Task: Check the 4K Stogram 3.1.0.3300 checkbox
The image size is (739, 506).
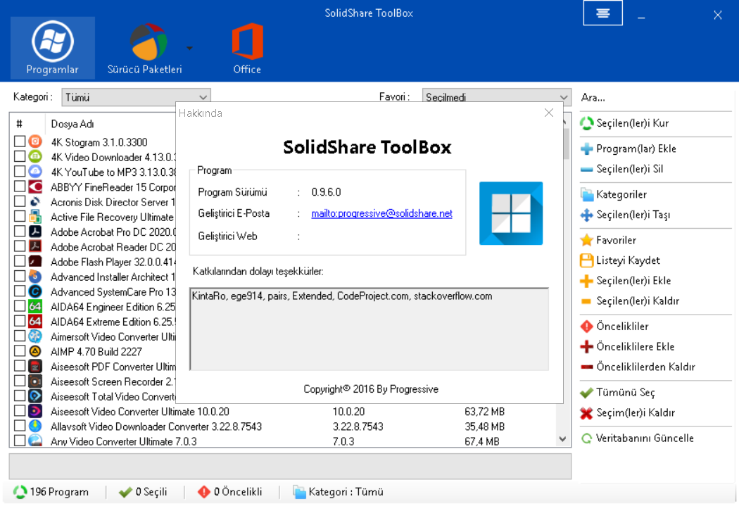Action: click(x=20, y=142)
